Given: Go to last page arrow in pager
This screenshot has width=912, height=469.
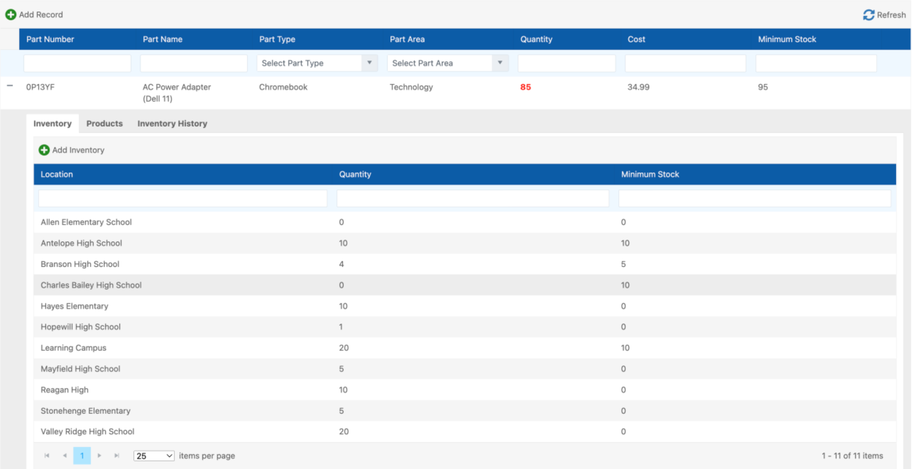Looking at the screenshot, I should (117, 456).
